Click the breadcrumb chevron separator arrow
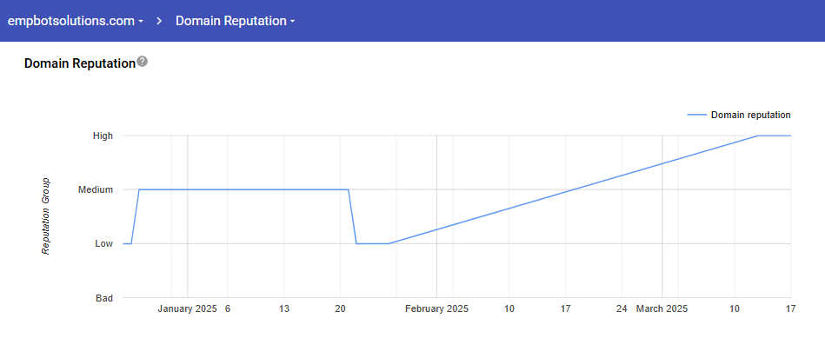Viewport: 825px width, 338px height. pos(159,21)
